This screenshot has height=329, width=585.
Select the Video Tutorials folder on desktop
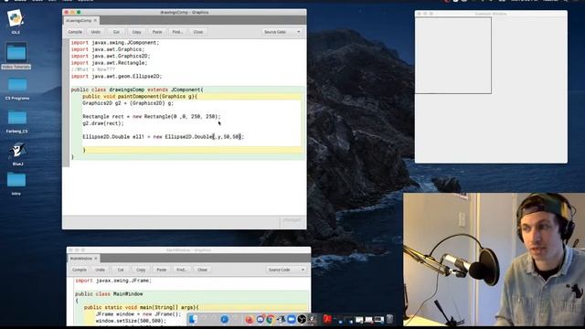point(16,53)
